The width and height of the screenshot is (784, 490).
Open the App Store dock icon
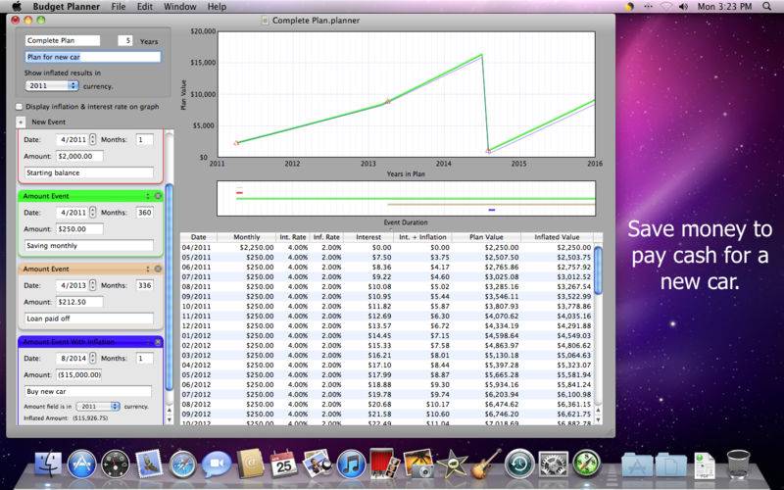81,464
